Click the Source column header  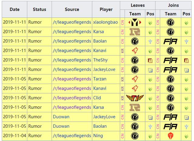tap(72, 9)
